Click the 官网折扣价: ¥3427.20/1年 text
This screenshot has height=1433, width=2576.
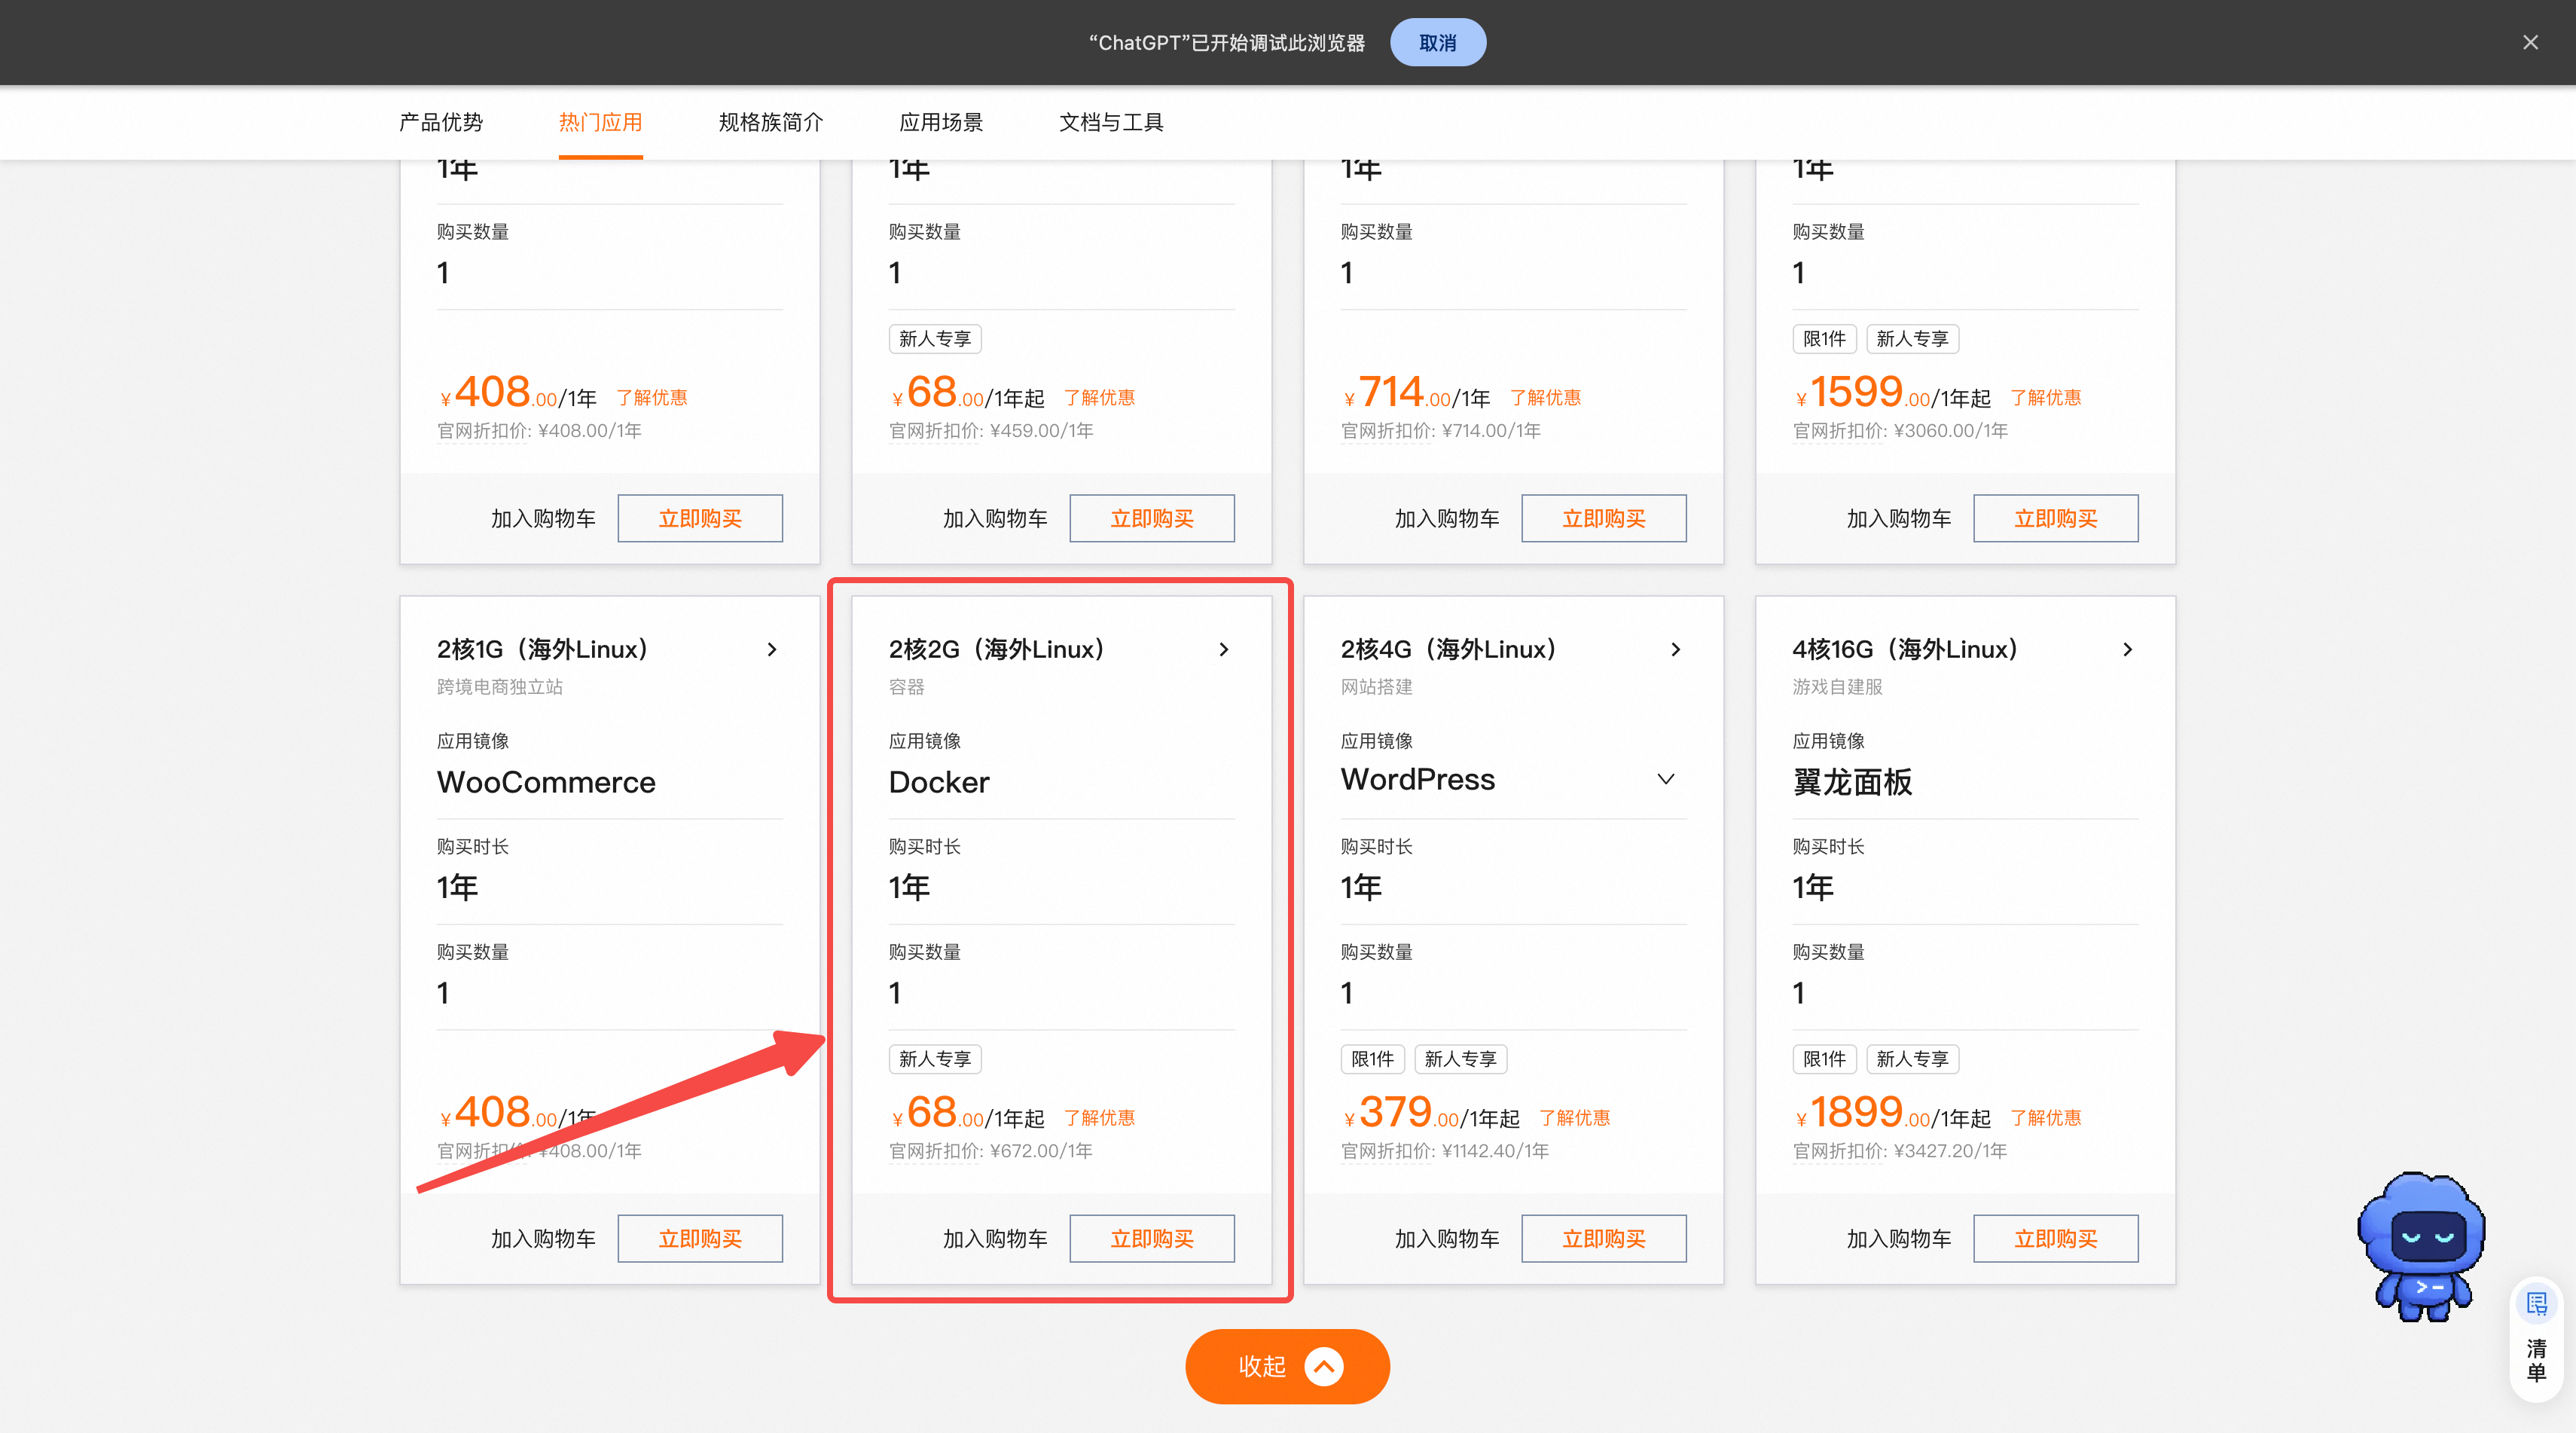click(1899, 1151)
